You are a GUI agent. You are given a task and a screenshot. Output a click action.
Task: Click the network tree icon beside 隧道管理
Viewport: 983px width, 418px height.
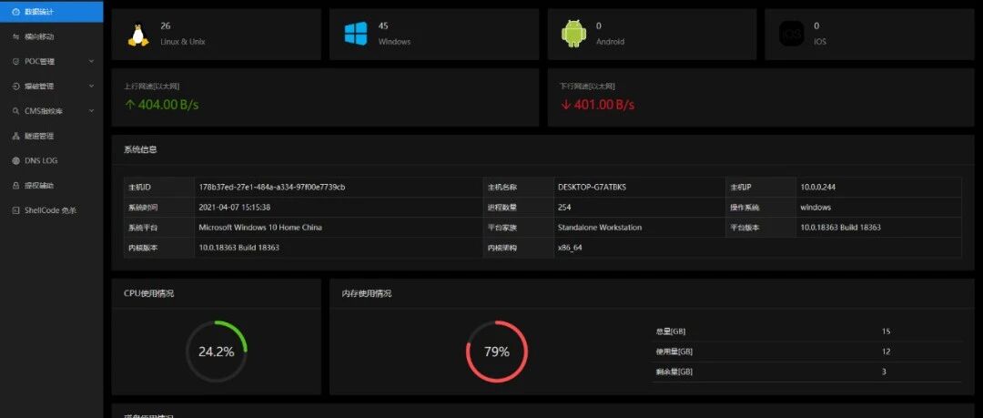pos(15,136)
